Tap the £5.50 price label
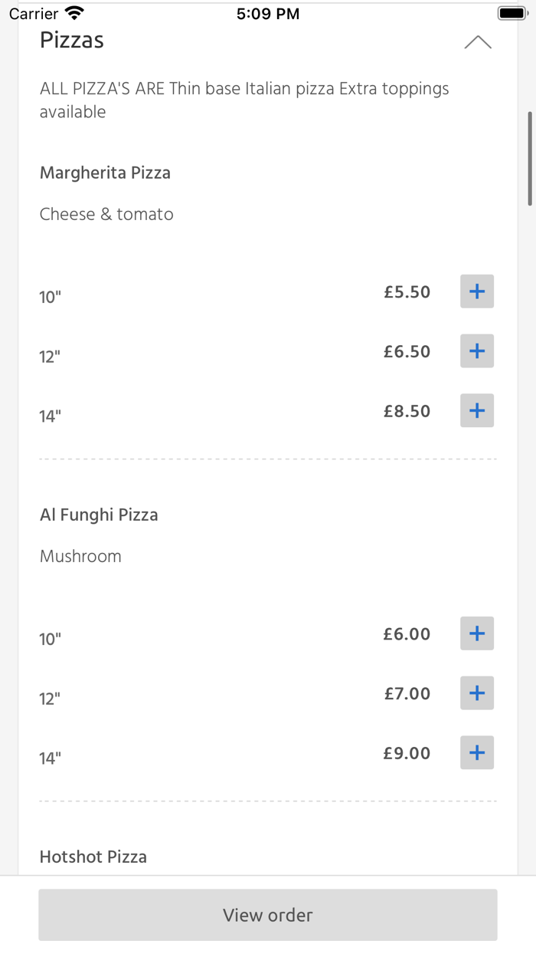This screenshot has width=536, height=954. click(407, 292)
